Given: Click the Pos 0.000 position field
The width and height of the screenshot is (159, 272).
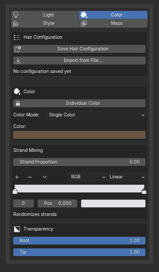Looking at the screenshot, I should tap(58, 203).
